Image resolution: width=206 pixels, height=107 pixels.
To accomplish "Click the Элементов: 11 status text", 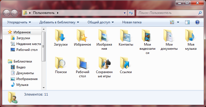I will click(36, 94).
